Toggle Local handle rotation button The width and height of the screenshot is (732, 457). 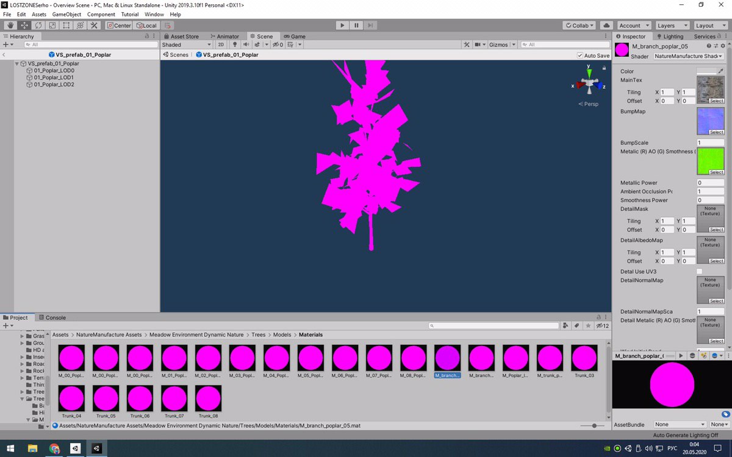(x=146, y=26)
